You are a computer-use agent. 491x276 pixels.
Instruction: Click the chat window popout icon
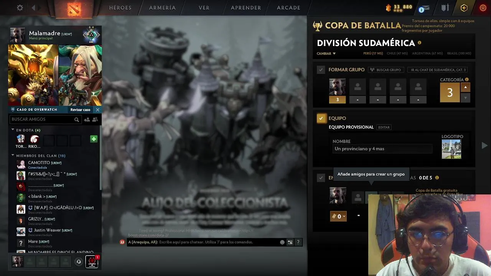point(290,242)
